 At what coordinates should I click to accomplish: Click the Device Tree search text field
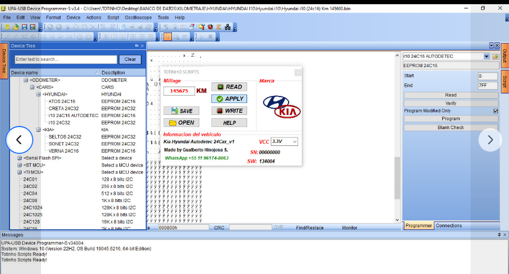coord(66,59)
